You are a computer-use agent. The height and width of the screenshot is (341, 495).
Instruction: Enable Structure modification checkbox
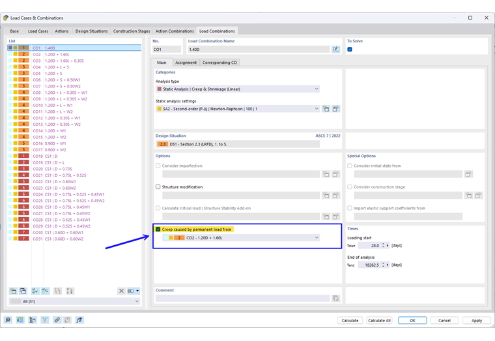click(x=158, y=186)
